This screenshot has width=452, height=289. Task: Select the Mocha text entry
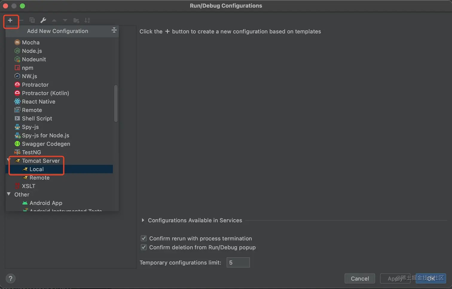(x=31, y=42)
